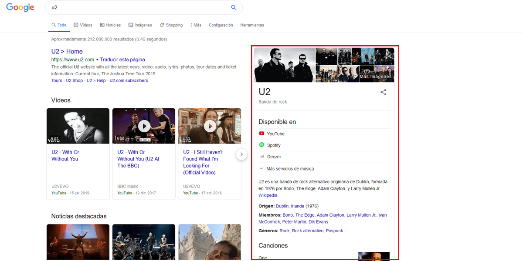Open Herramientas menu
The image size is (523, 261).
252,25
